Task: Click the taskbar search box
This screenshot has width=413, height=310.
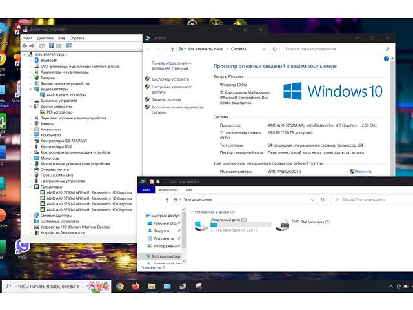Action: [x=57, y=286]
